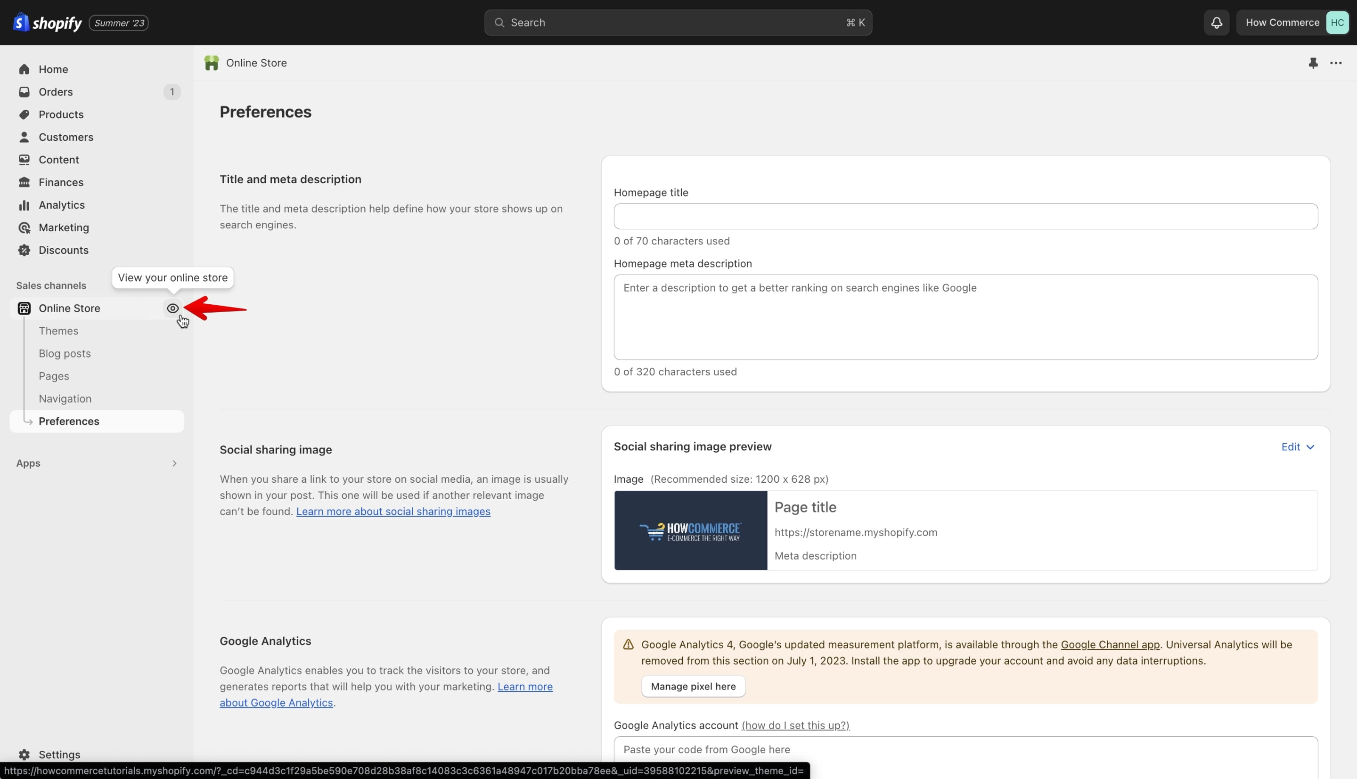Image resolution: width=1357 pixels, height=779 pixels.
Task: Click the Home house icon
Action: click(x=24, y=69)
